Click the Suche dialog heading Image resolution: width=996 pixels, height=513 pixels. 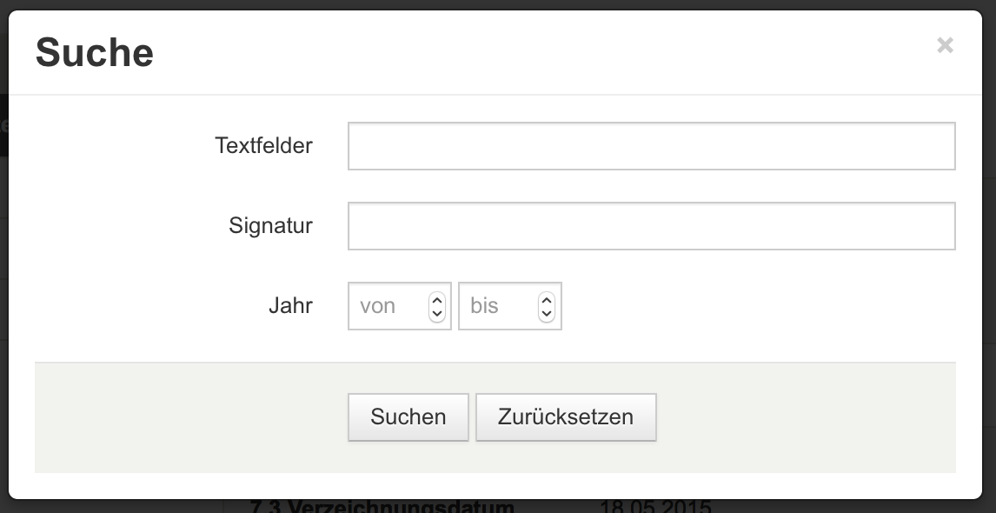click(94, 52)
